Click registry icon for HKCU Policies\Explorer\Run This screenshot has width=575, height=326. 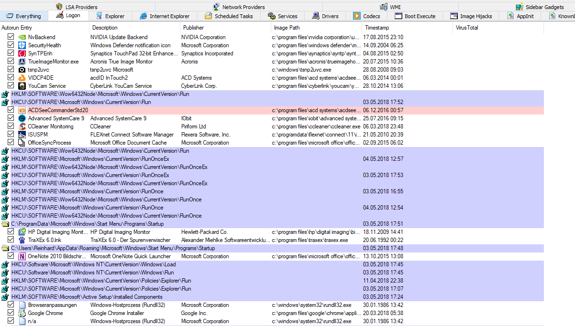tap(5, 289)
